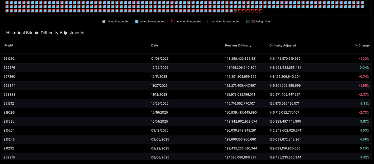Click previous difficulty 127,620,086,886,391
This screenshot has height=164, width=374.
tap(240, 157)
